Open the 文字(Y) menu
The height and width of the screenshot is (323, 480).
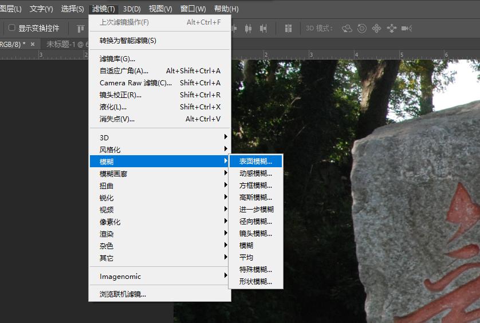point(41,9)
